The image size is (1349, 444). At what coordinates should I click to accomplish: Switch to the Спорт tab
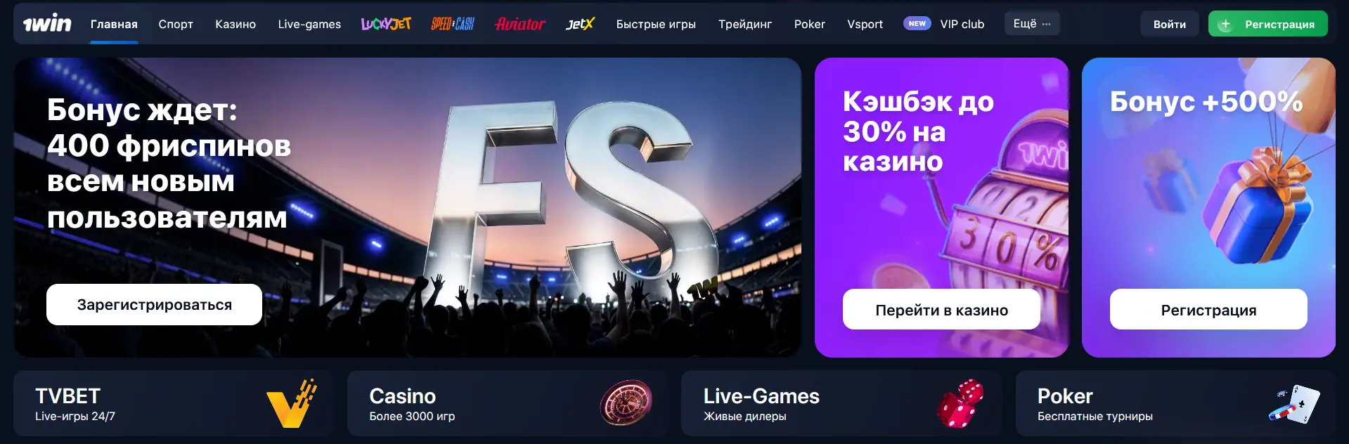(176, 24)
